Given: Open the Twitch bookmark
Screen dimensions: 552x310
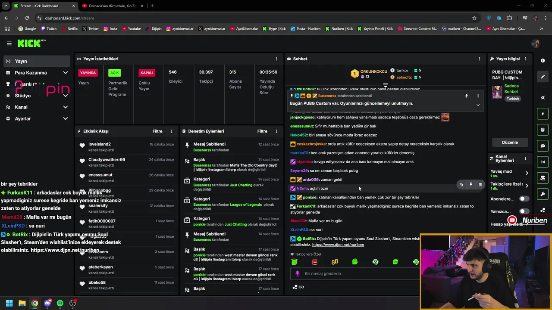Looking at the screenshot, I should (48, 29).
